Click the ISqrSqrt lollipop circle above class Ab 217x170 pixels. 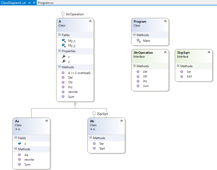pos(94,113)
